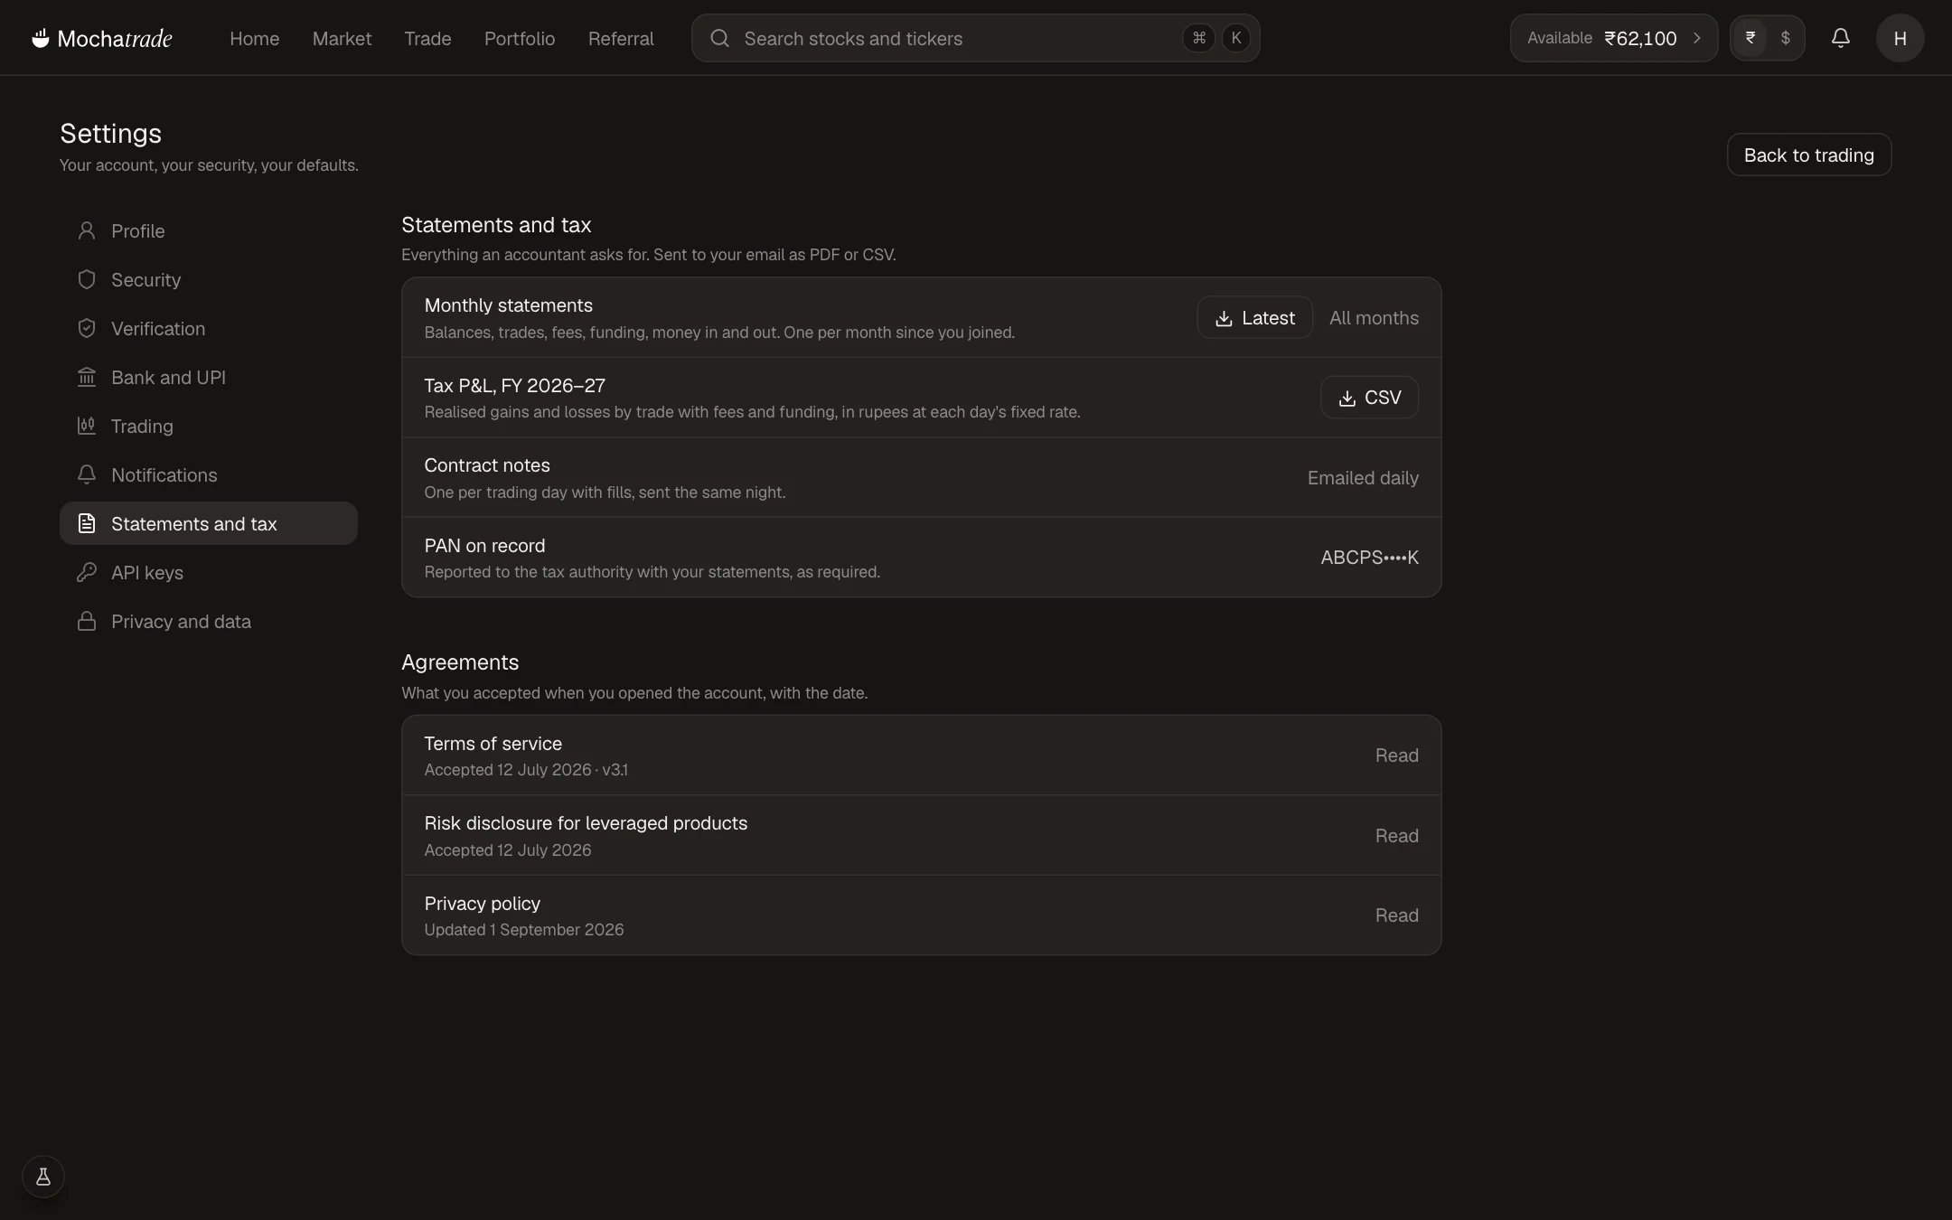The height and width of the screenshot is (1220, 1952).
Task: Open notifications bell in top bar
Action: (x=1840, y=38)
